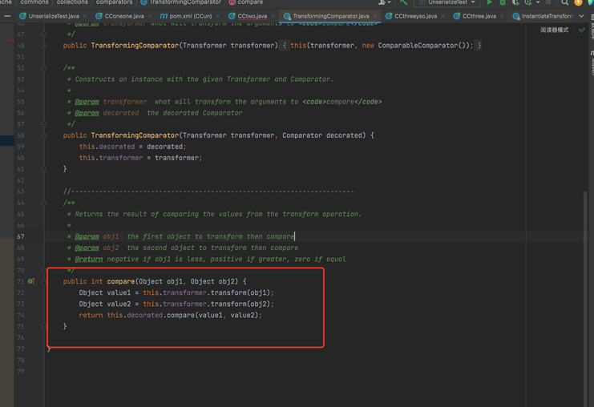Build project using the hammer icon
The width and height of the screenshot is (594, 407).
(404, 2)
